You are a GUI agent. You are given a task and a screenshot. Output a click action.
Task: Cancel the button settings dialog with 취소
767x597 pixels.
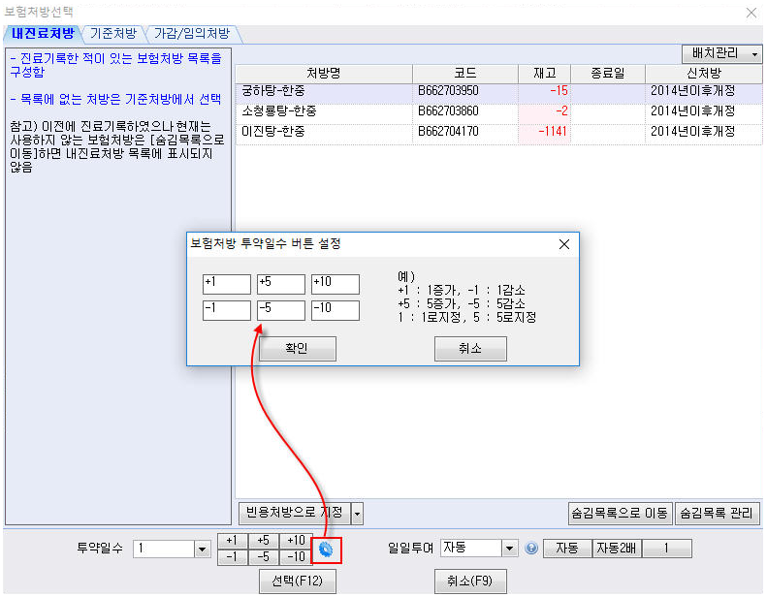470,349
